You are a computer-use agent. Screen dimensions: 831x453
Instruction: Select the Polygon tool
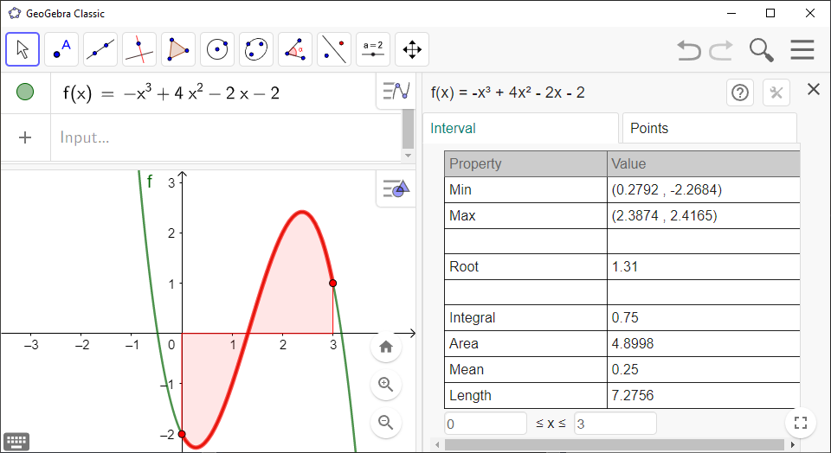coord(178,49)
